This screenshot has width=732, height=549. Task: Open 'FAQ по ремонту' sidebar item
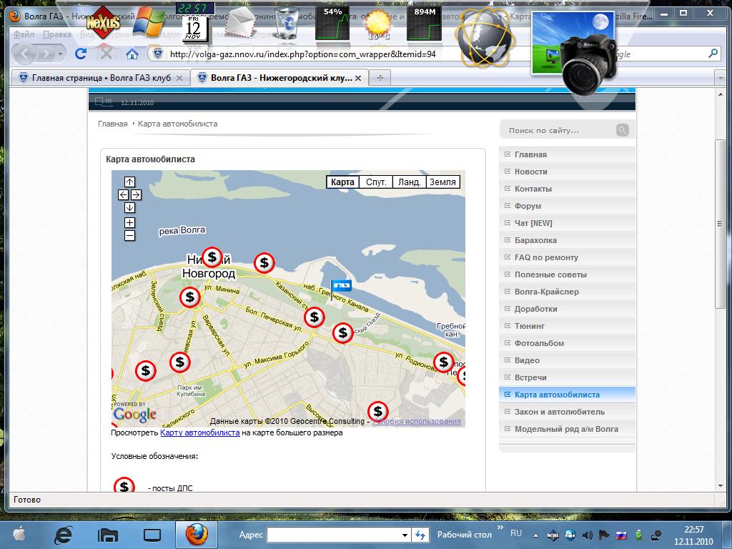pos(567,257)
